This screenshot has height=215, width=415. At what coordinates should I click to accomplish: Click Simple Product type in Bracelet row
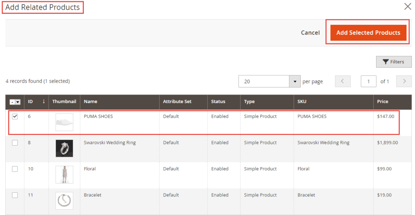pos(260,195)
